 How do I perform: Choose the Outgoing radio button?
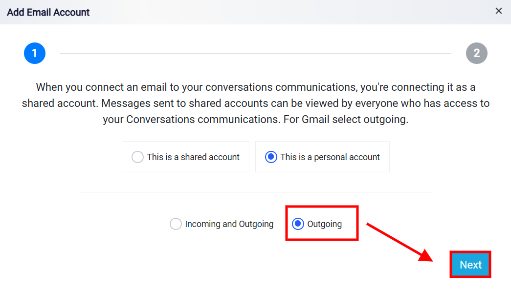click(298, 224)
